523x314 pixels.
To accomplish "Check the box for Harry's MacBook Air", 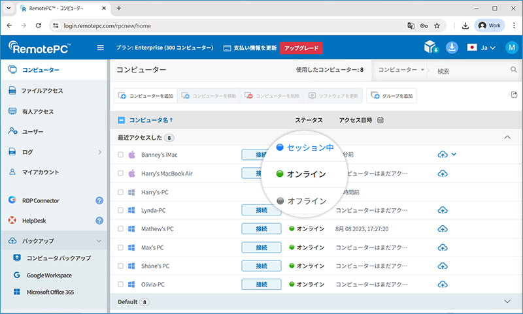I will (x=120, y=173).
